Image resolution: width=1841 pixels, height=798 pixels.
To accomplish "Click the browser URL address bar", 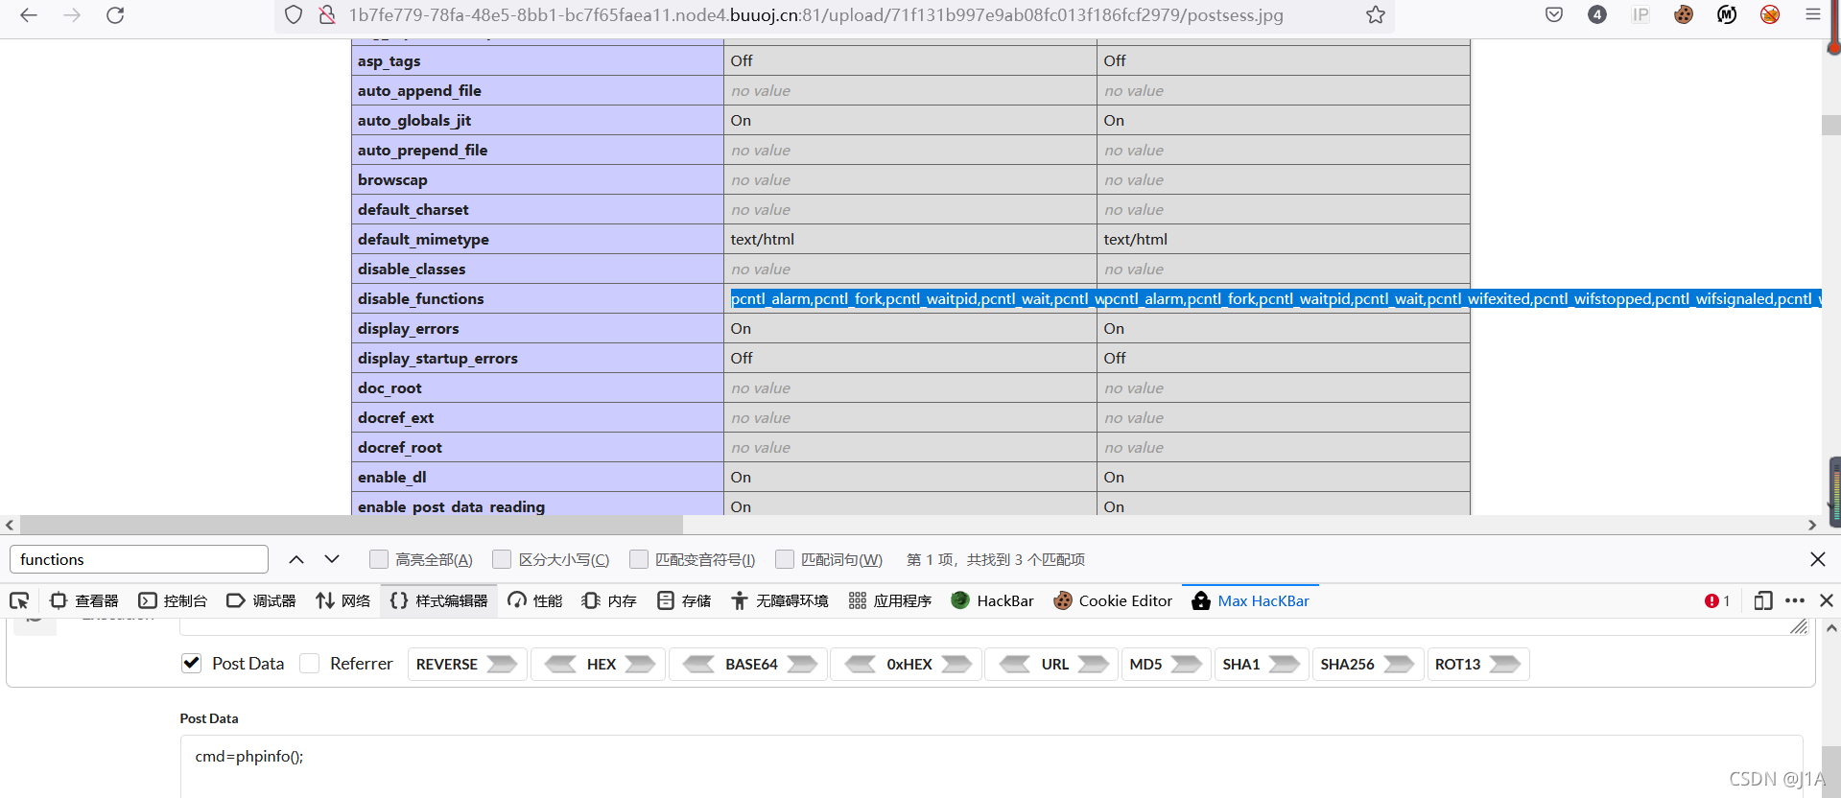I will 815,14.
